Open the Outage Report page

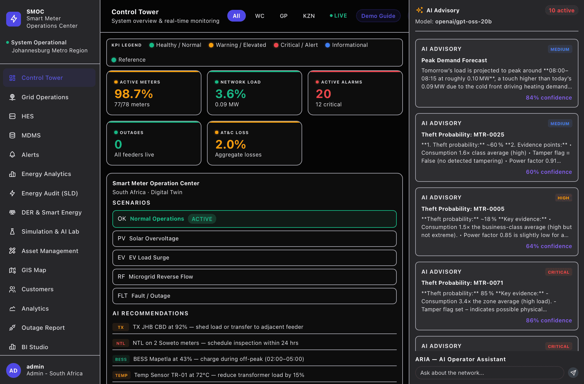click(49, 328)
